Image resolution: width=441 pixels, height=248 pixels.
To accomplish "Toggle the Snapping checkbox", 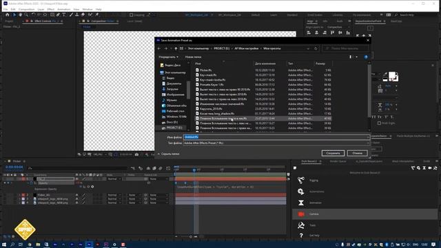I will click(x=132, y=15).
